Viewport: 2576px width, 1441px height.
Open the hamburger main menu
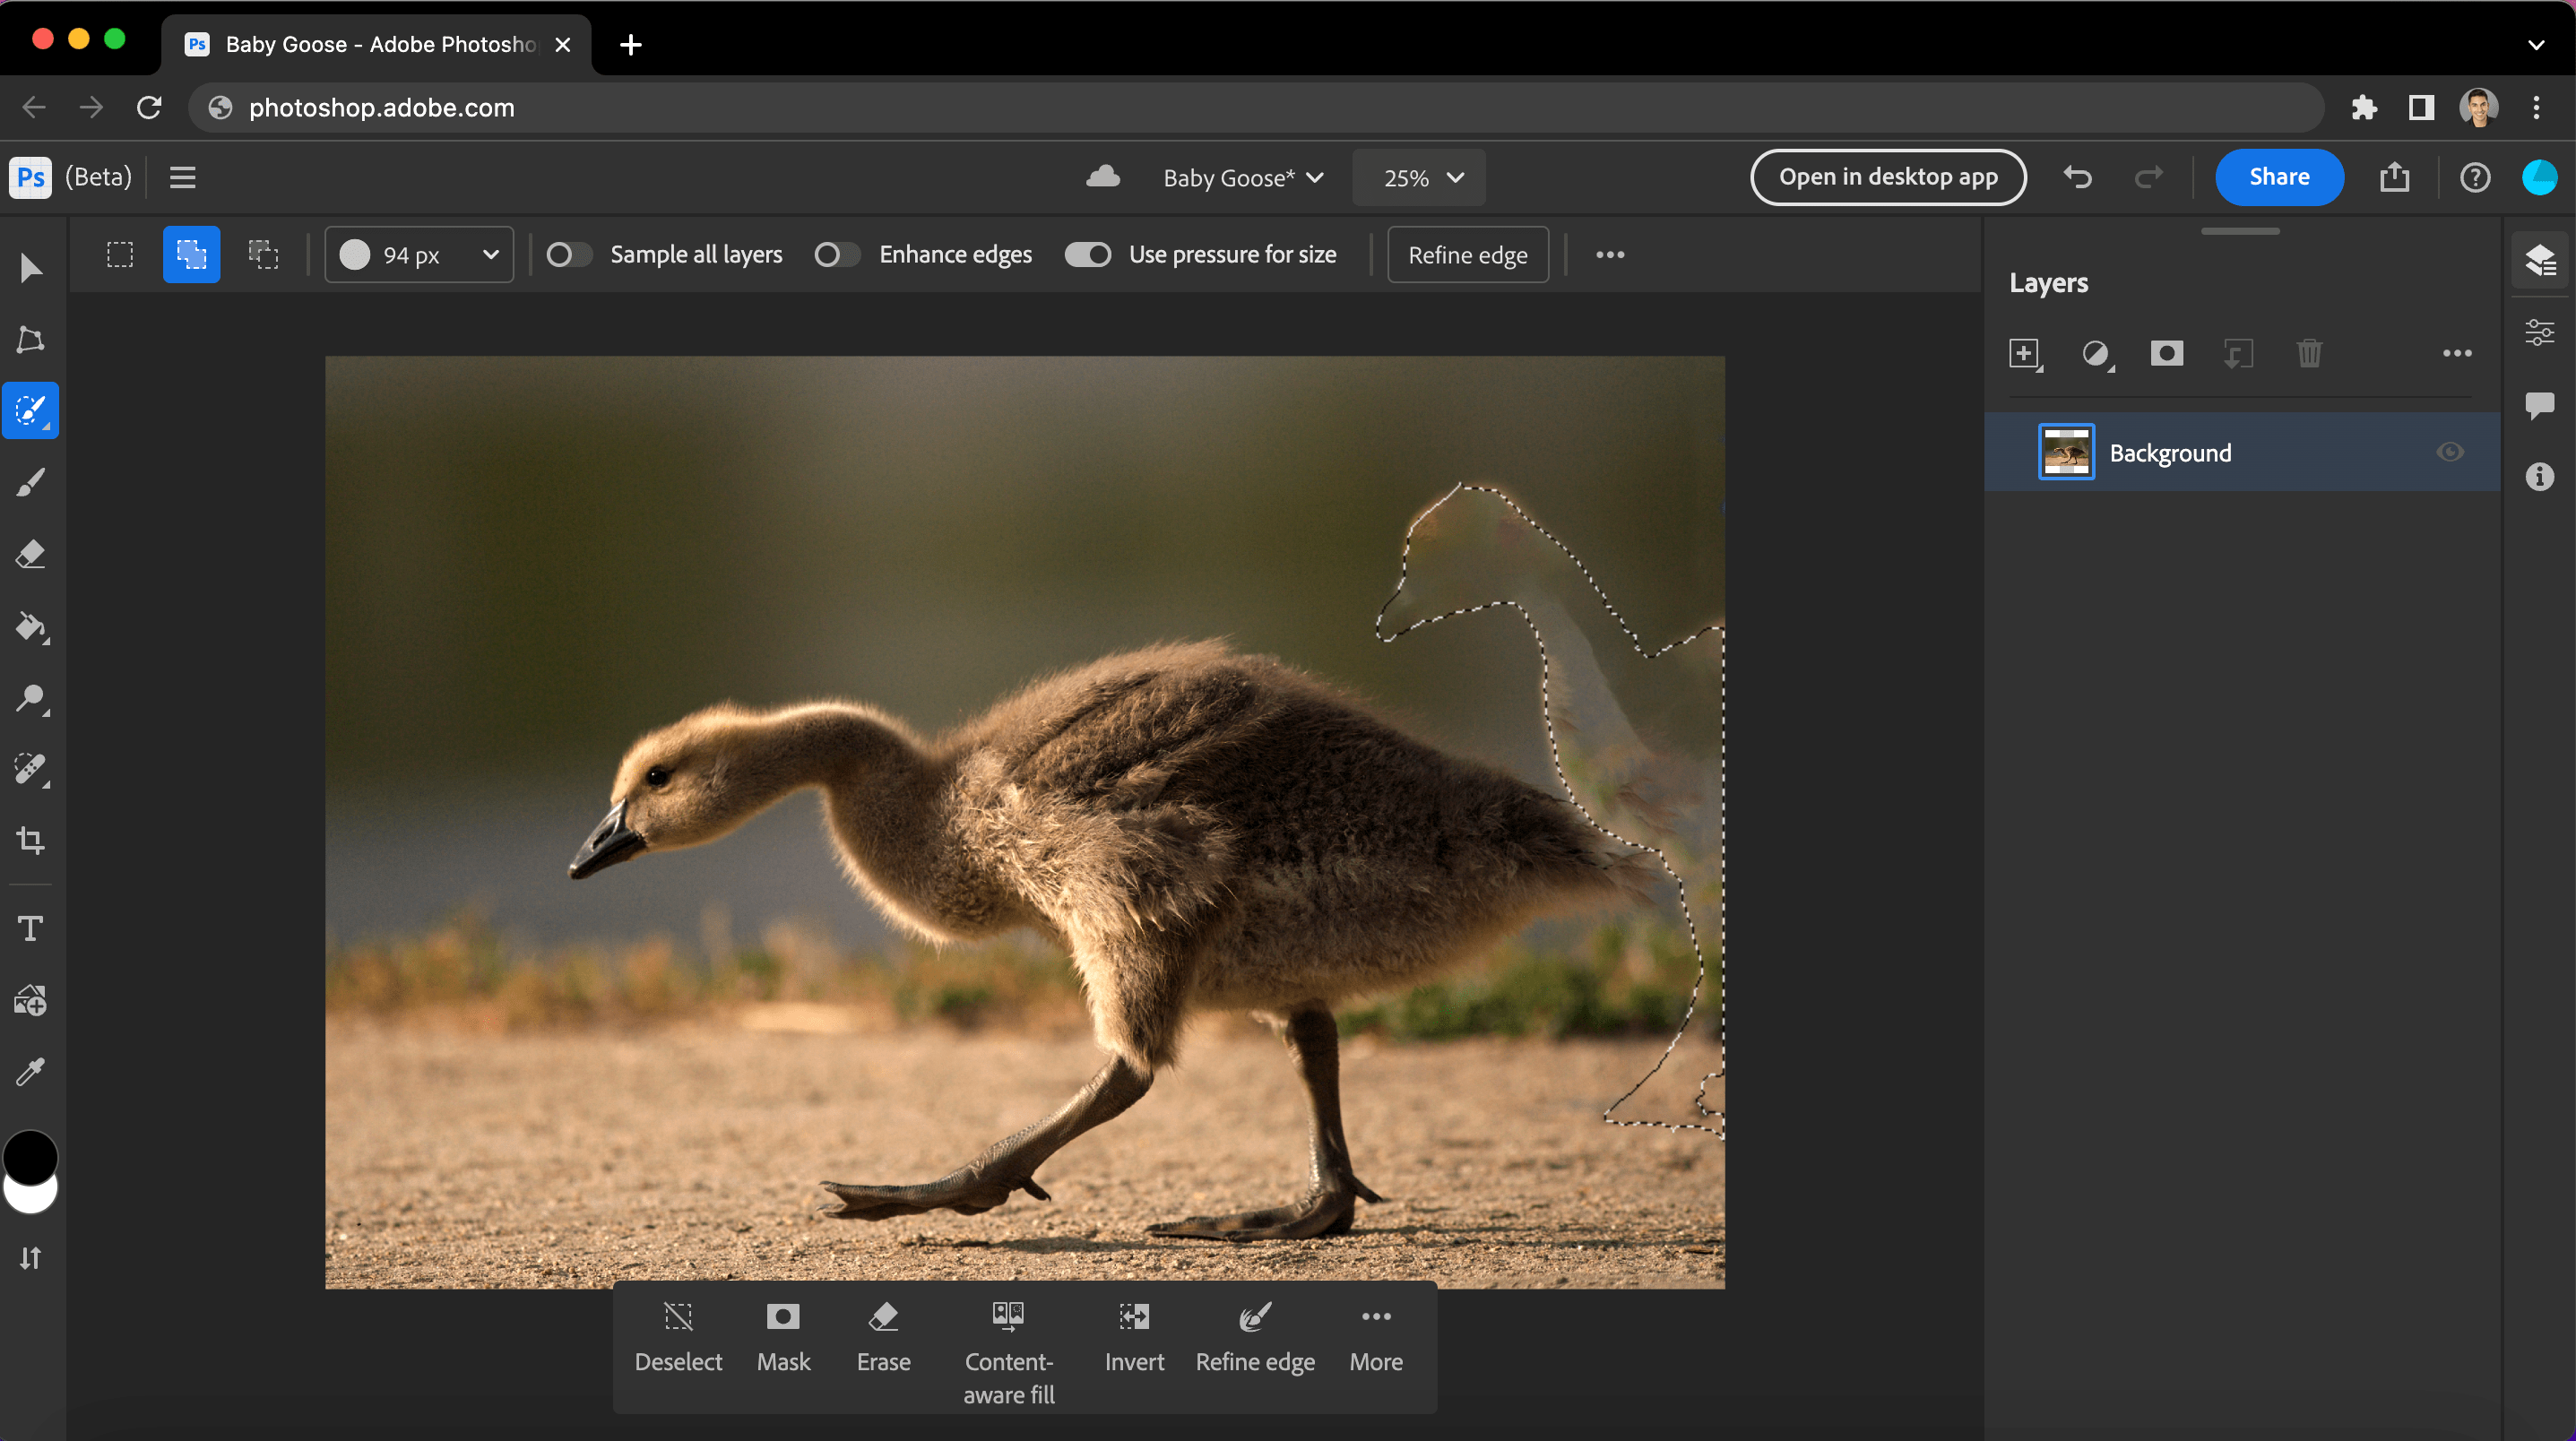click(182, 177)
